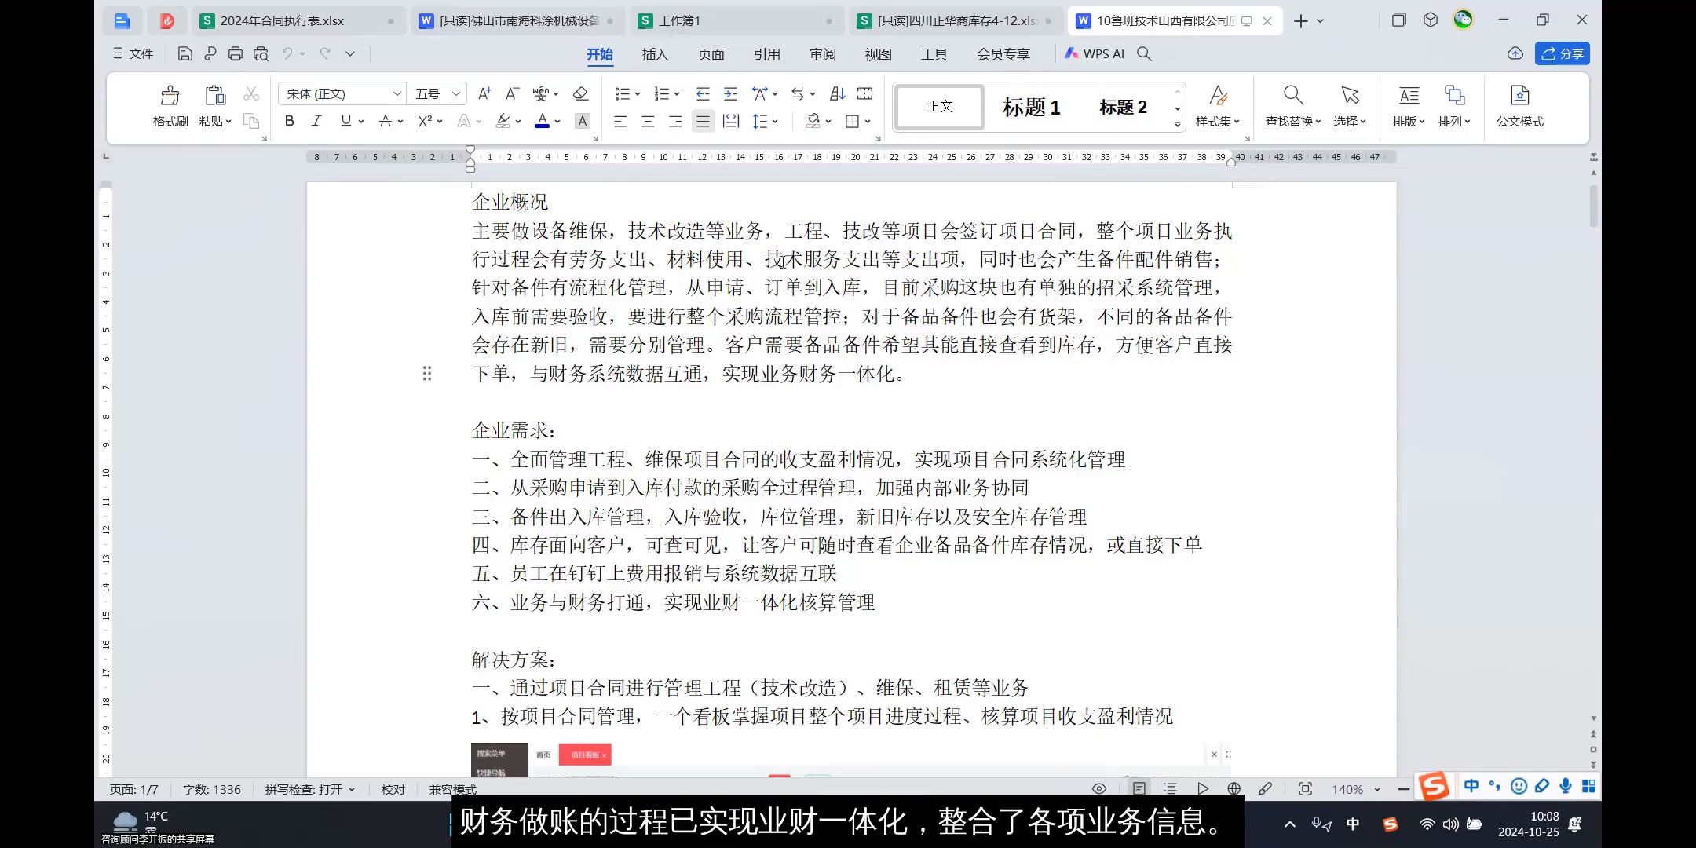Select center text alignment
This screenshot has width=1696, height=848.
tap(647, 121)
